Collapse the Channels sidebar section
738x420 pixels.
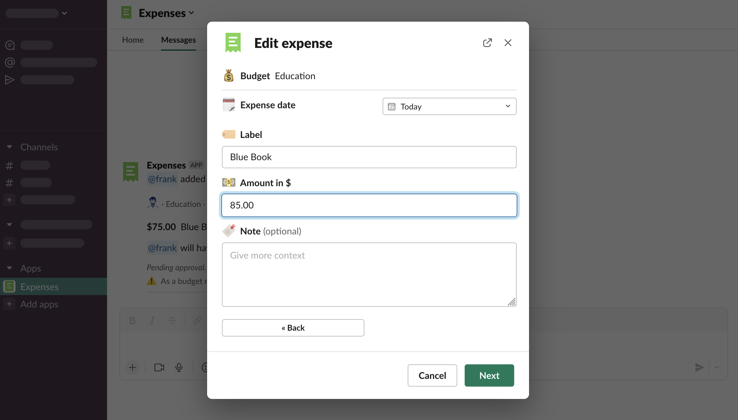point(10,147)
